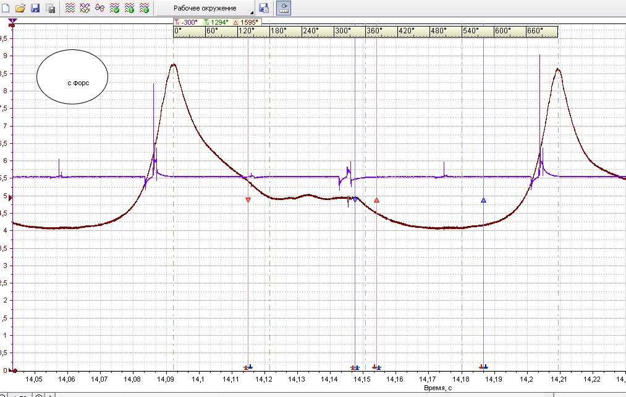Select the overlapping sine waves icon
This screenshot has width=626, height=397.
pos(99,8)
